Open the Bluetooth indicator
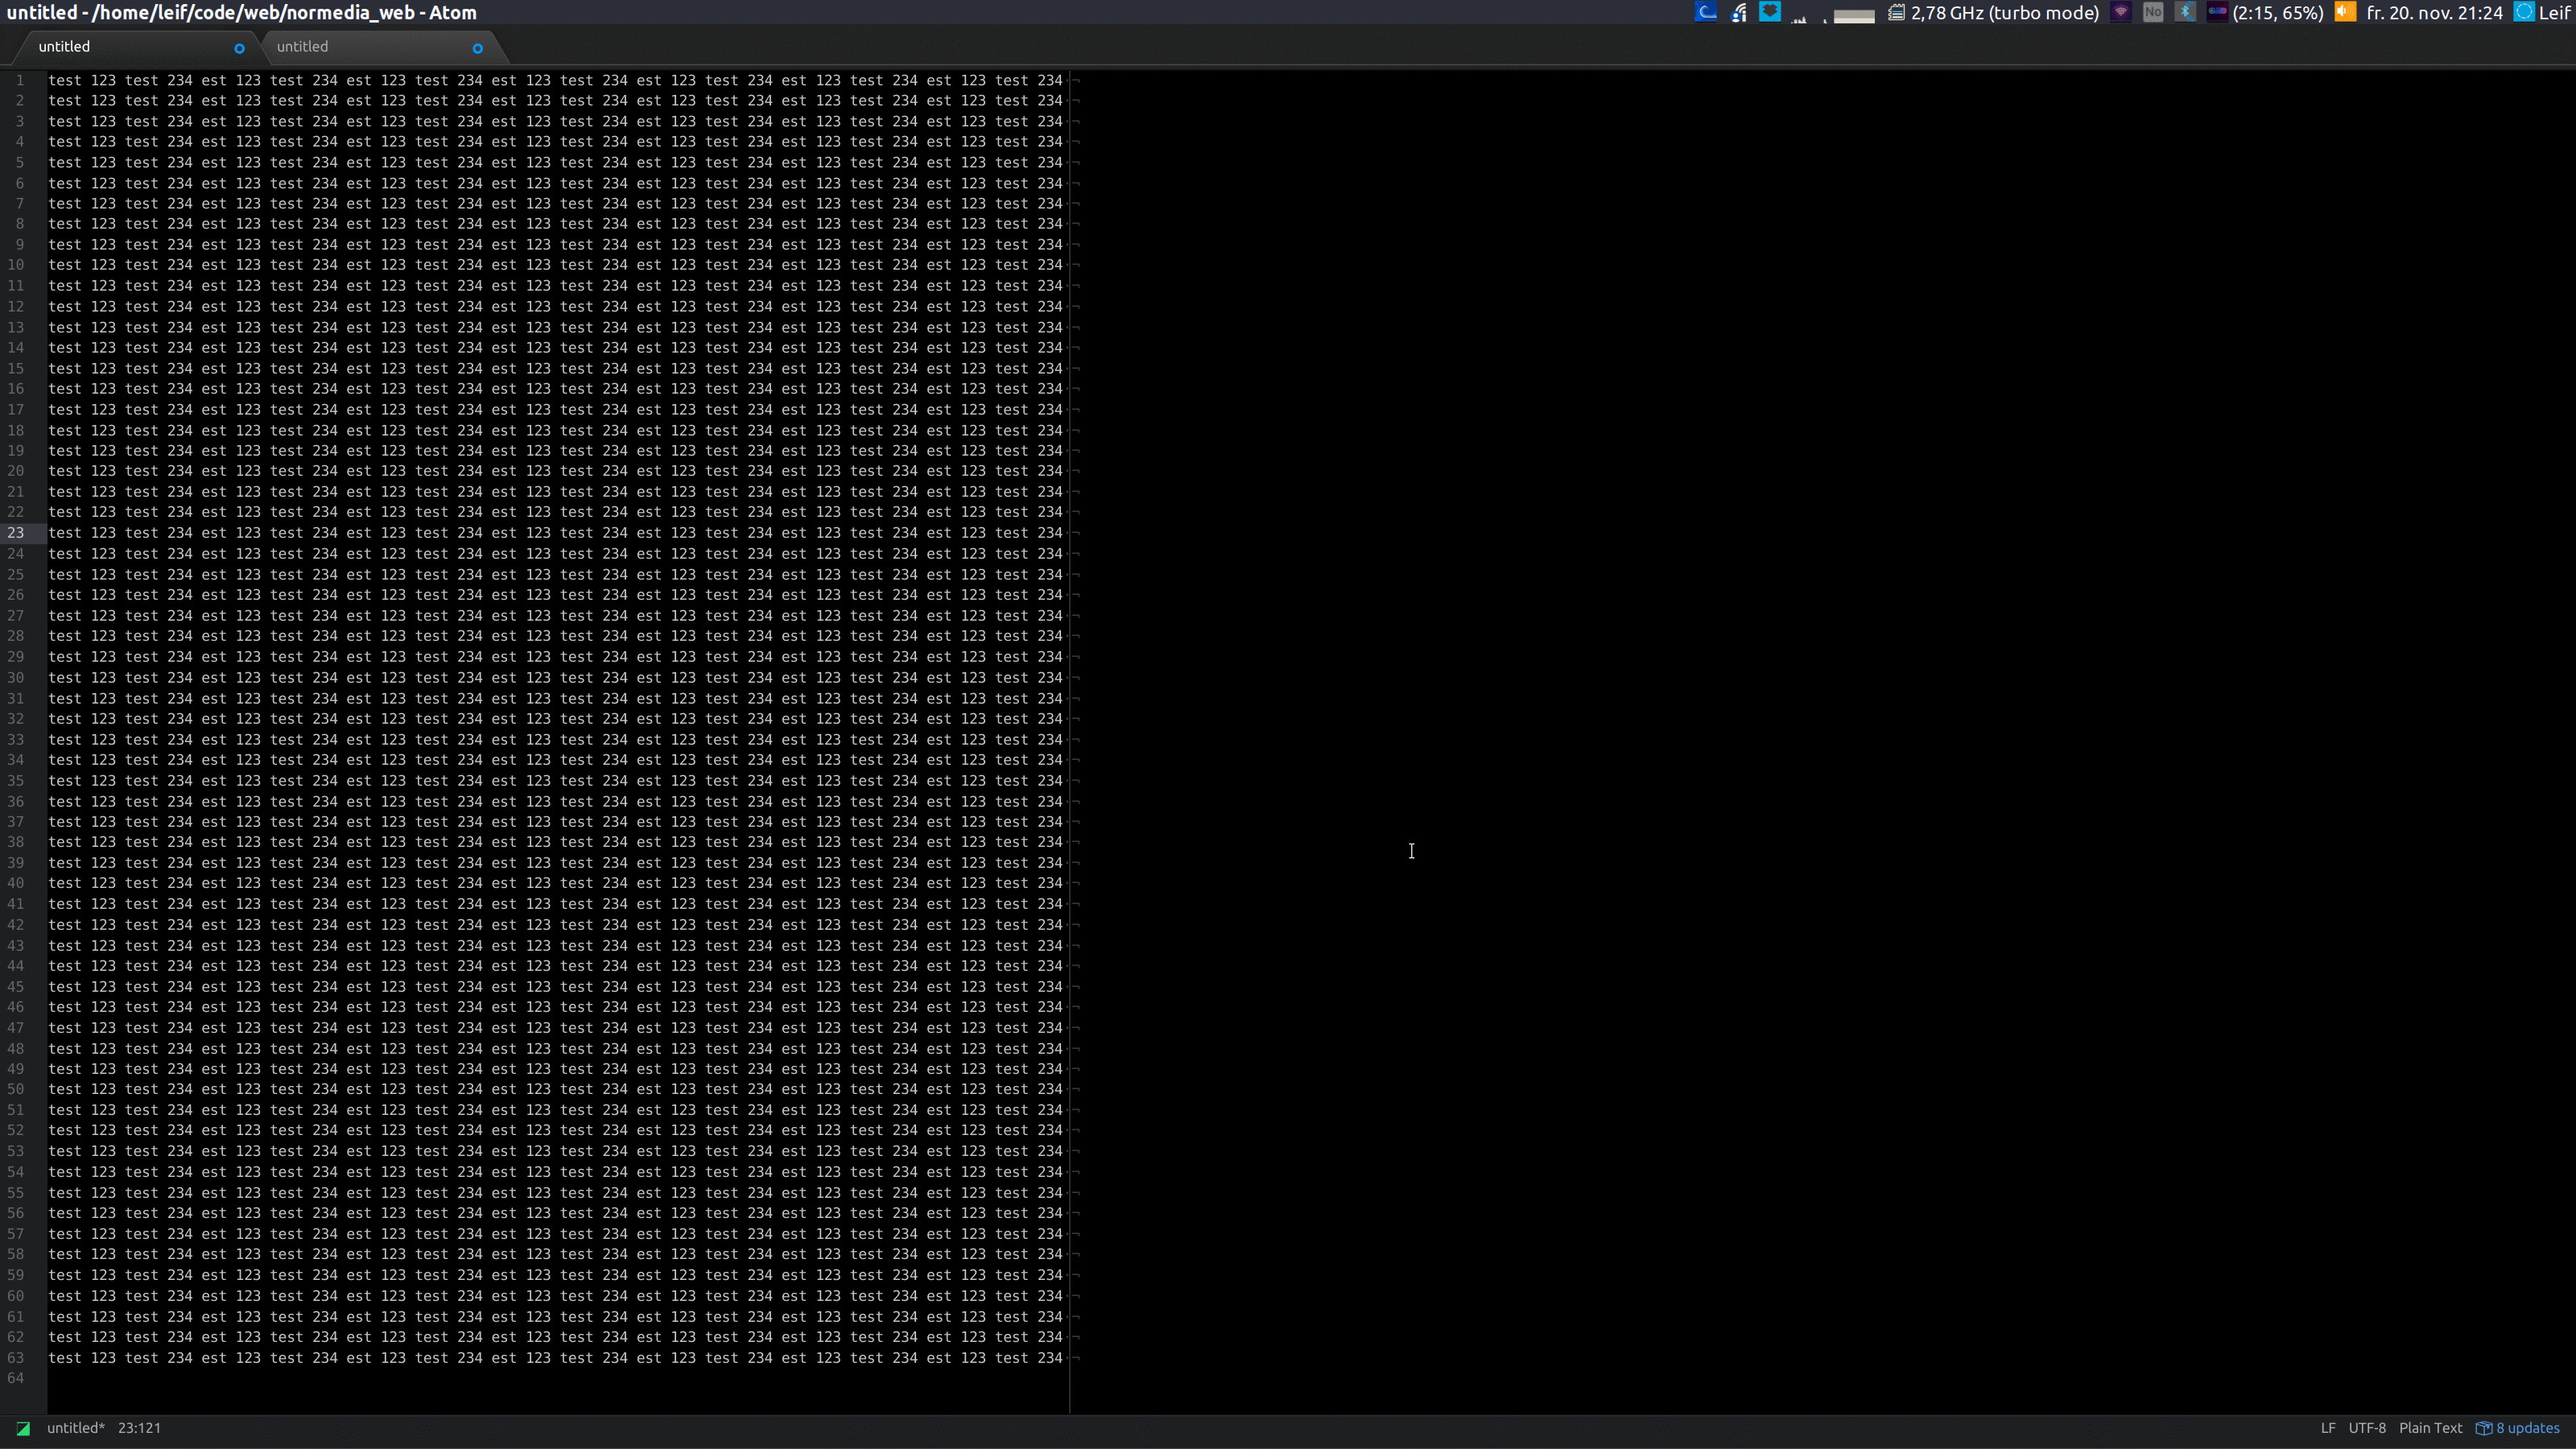The width and height of the screenshot is (2576, 1449). click(x=2185, y=12)
